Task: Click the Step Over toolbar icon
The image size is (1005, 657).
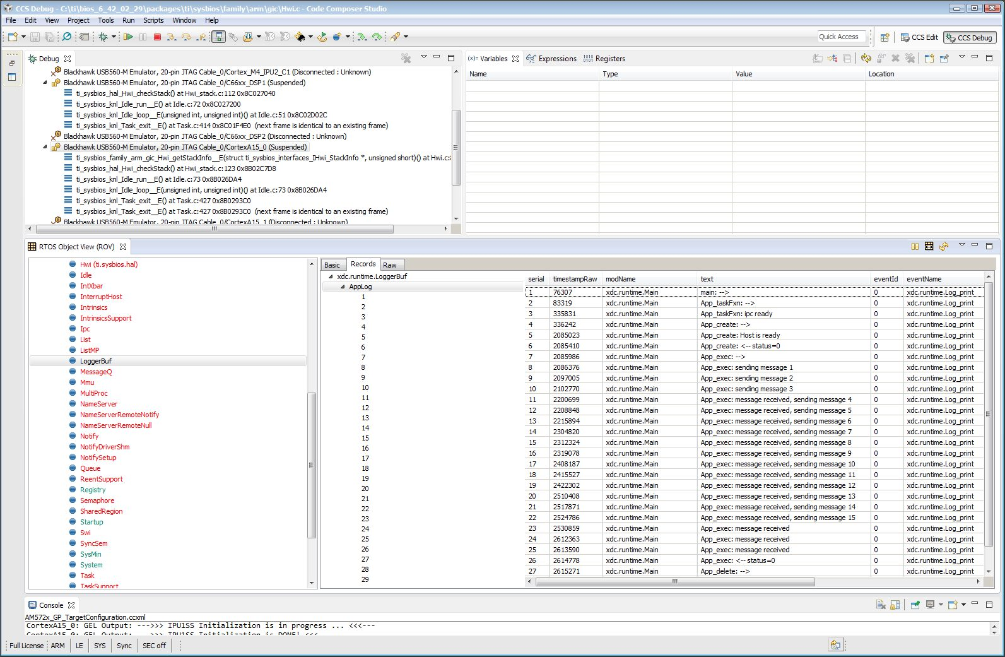Action: (186, 37)
